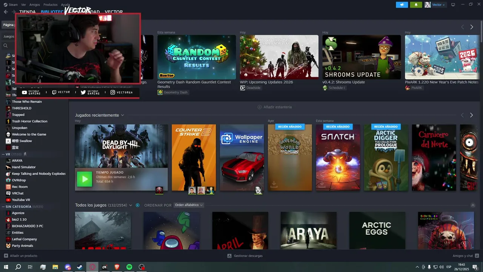Open Spotify from the taskbar
This screenshot has height=272, width=483.
129,267
